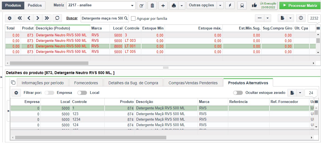Click Processar Matriz button

[x=299, y=6]
